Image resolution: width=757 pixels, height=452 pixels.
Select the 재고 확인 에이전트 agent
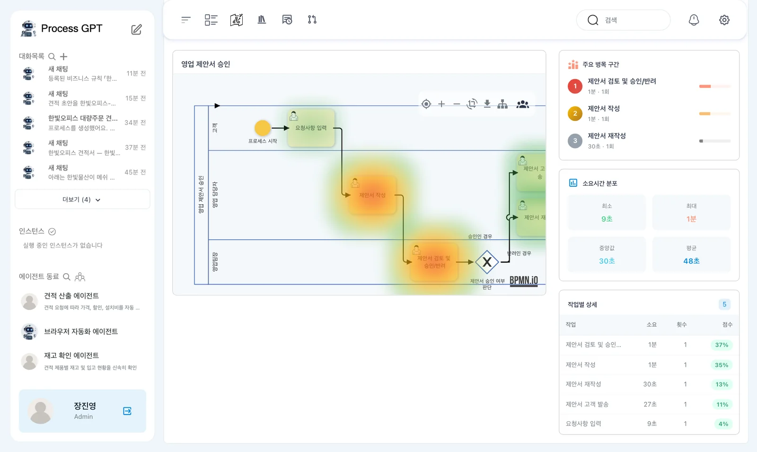tap(83, 361)
